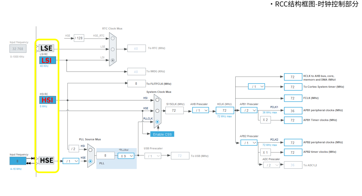Select HSI in the PLL Source Mux
Screen dimensions: 362x196
click(x=90, y=150)
